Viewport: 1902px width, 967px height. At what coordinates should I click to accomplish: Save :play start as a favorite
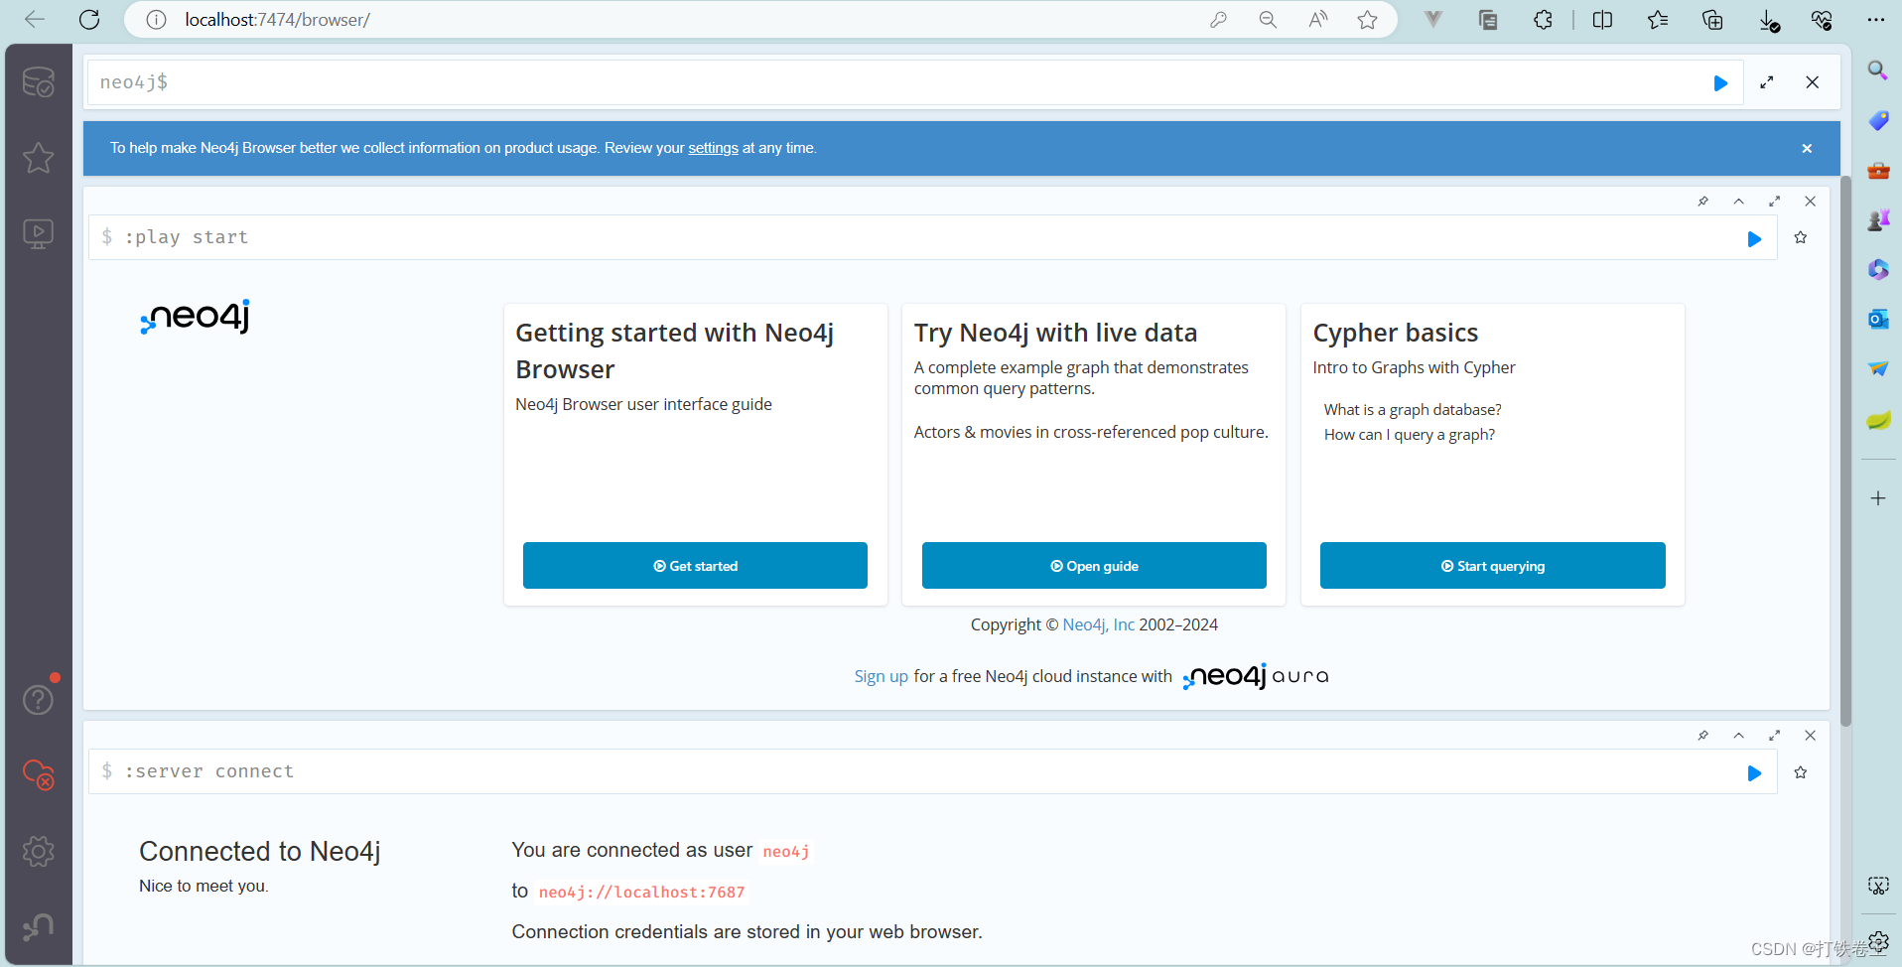1801,237
